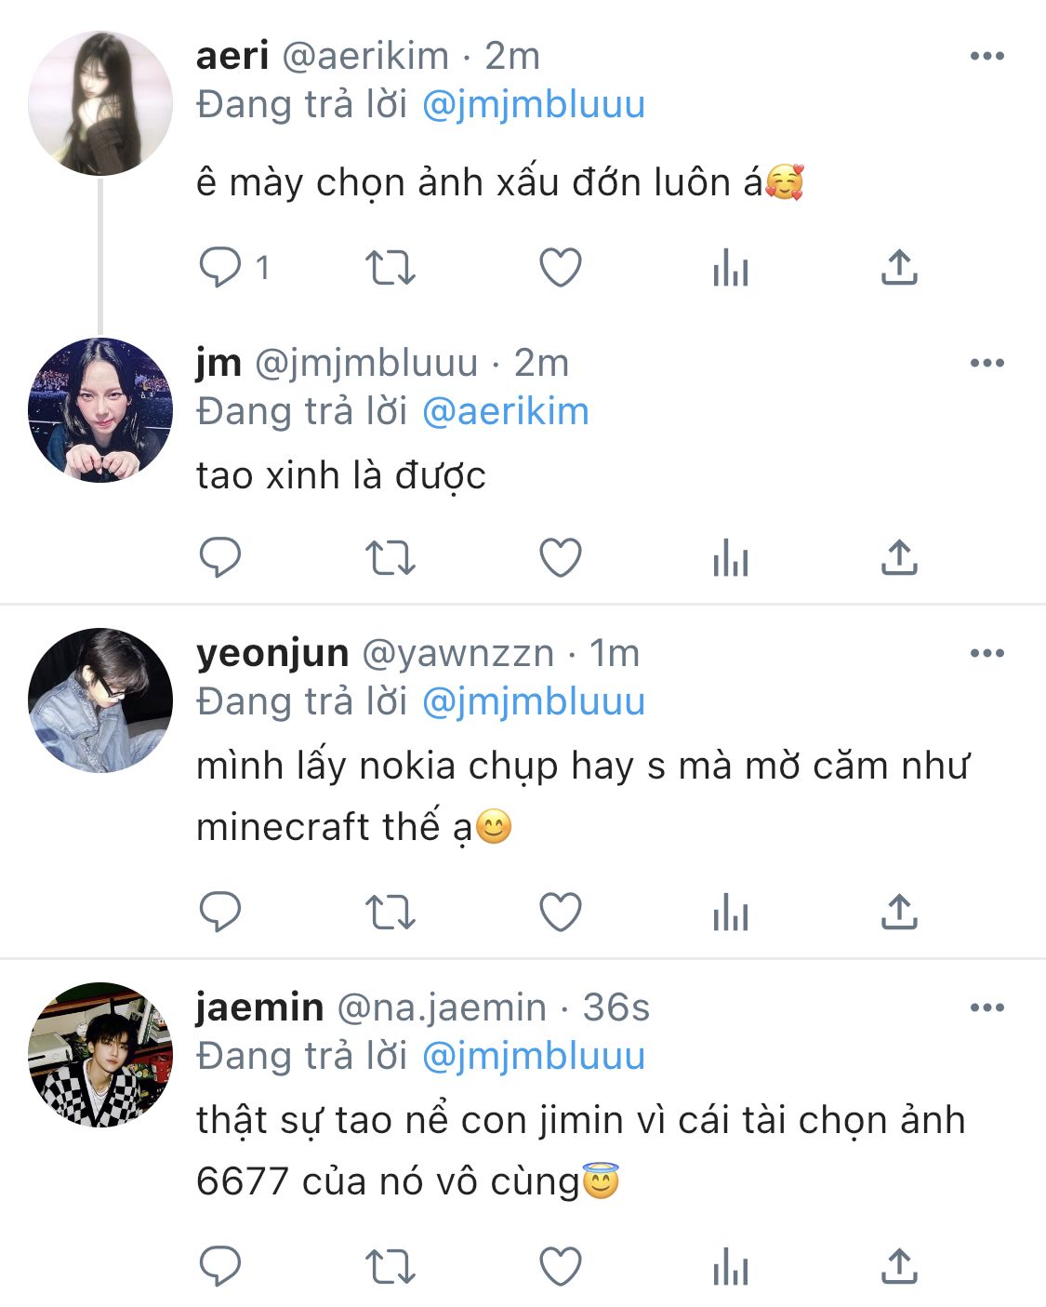This screenshot has height=1307, width=1046.
Task: Open the @aerikim mention link in jm's reply
Action: [506, 411]
